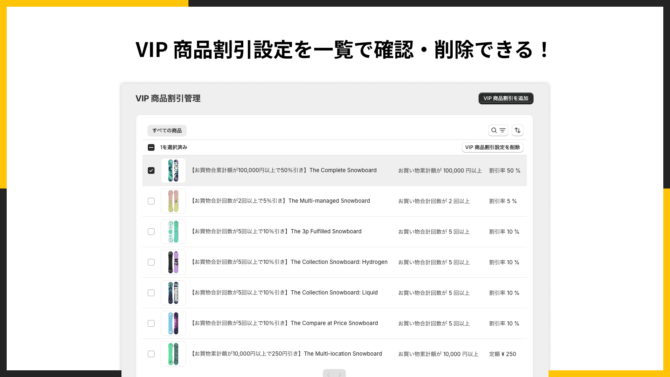670x377 pixels.
Task: Click the VIP 商品割引を追加 button
Action: [x=506, y=98]
